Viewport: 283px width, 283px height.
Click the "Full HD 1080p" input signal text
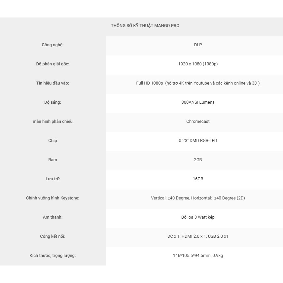150,83
